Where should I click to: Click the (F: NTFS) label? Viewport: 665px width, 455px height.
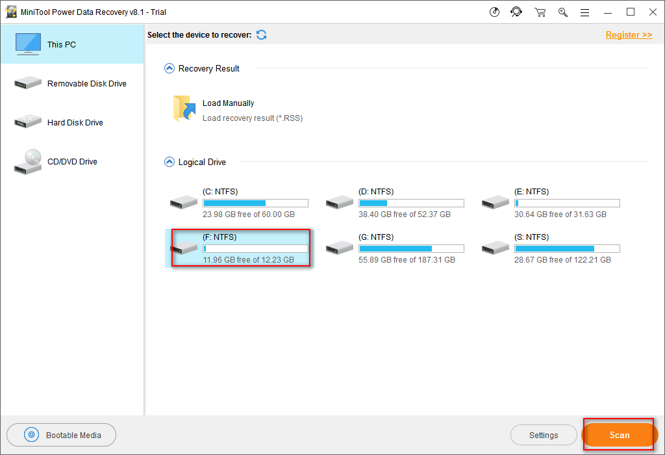coord(220,237)
